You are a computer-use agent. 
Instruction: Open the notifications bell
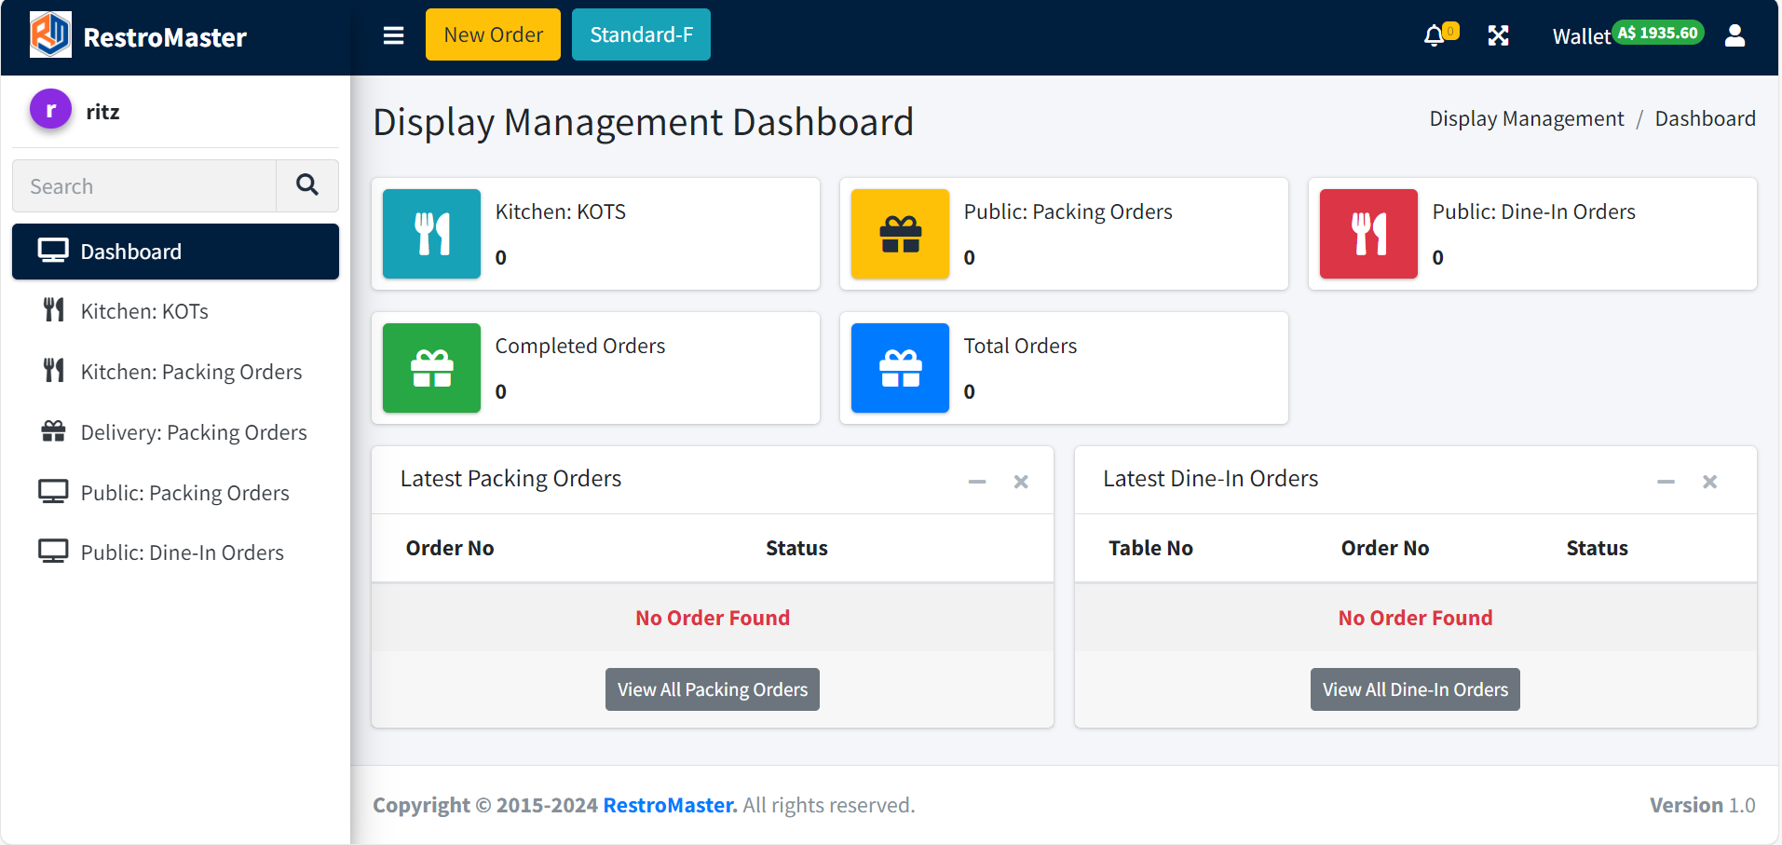[1435, 35]
